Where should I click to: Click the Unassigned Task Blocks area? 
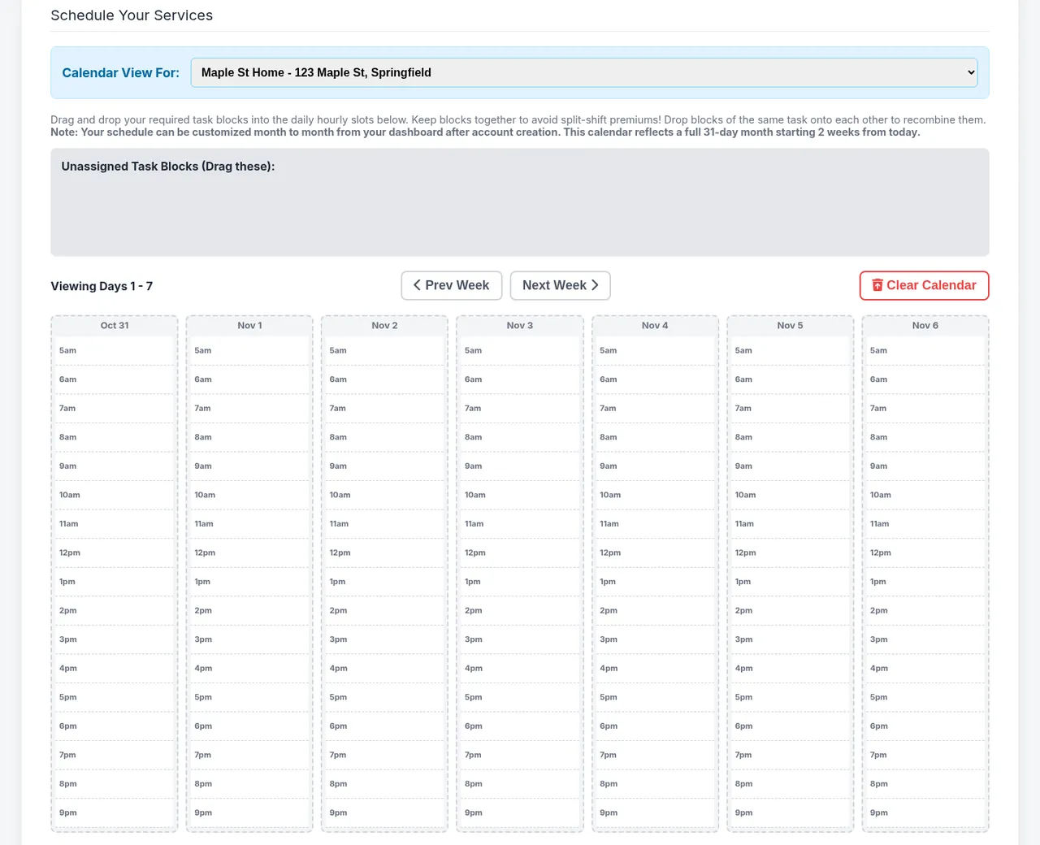[x=520, y=202]
